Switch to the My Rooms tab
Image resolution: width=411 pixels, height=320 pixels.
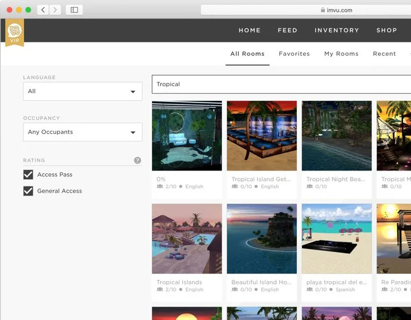pyautogui.click(x=341, y=54)
